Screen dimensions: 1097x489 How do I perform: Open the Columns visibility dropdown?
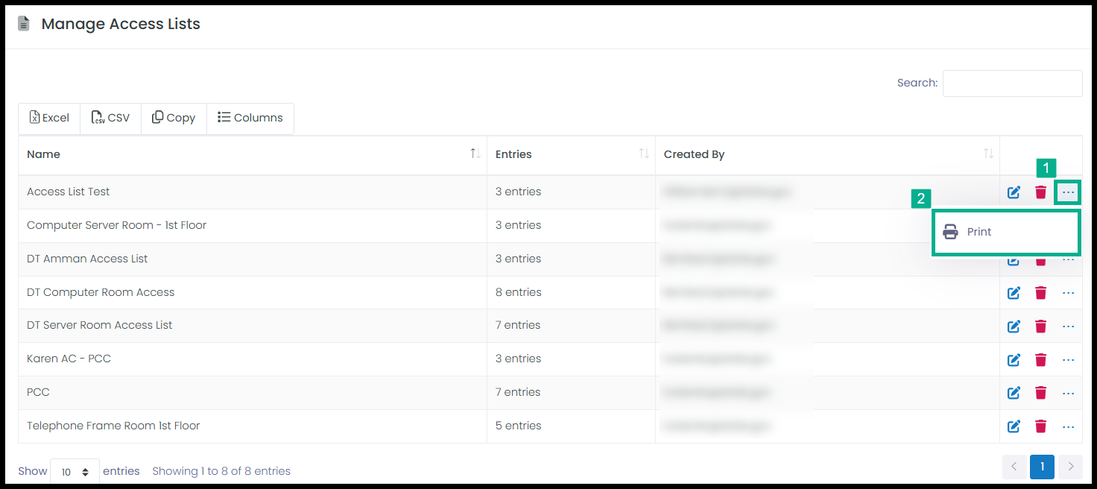(250, 118)
